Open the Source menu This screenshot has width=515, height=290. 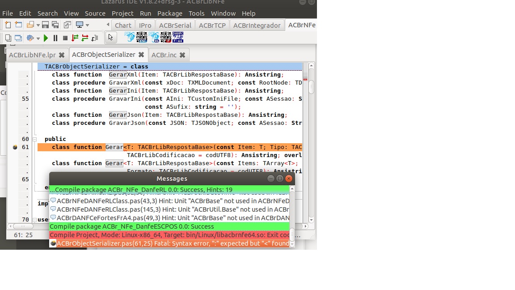click(95, 13)
